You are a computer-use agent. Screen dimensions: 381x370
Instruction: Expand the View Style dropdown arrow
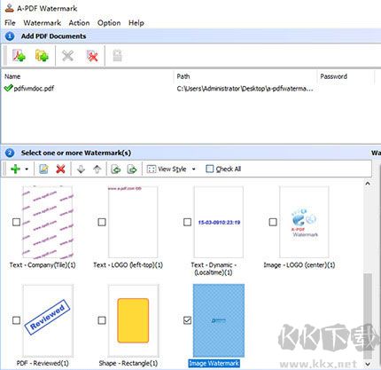click(x=194, y=169)
